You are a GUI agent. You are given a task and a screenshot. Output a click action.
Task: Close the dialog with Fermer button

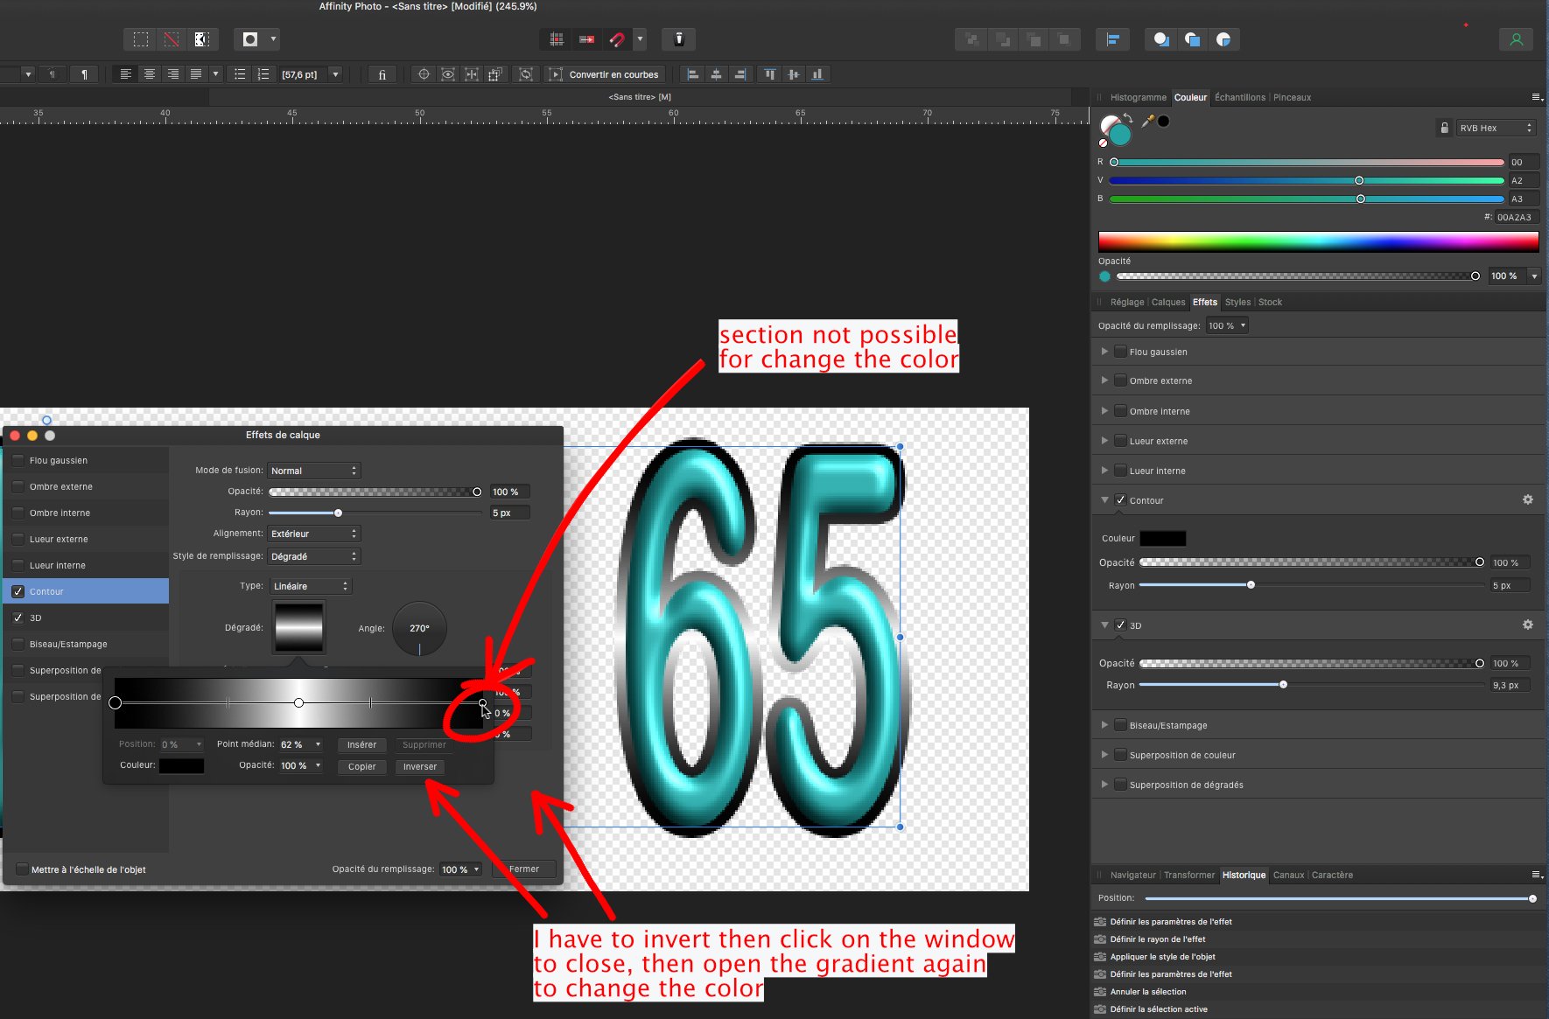(523, 869)
